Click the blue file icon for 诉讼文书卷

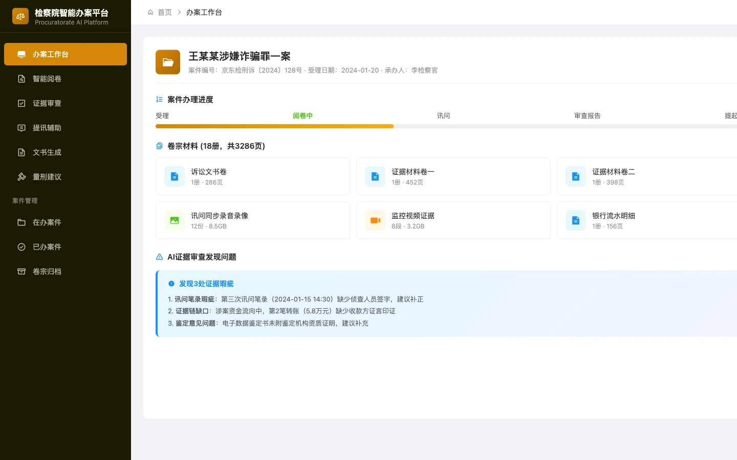click(175, 176)
